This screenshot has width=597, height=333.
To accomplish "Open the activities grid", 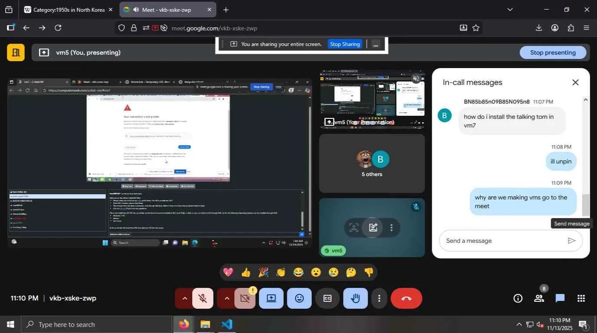I will point(581,298).
